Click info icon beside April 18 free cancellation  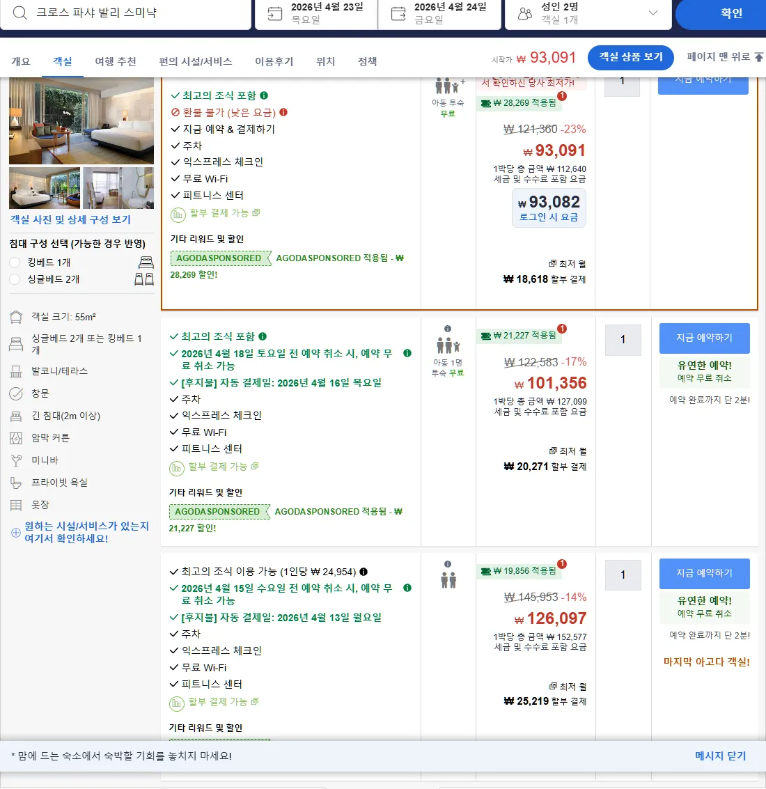[407, 353]
